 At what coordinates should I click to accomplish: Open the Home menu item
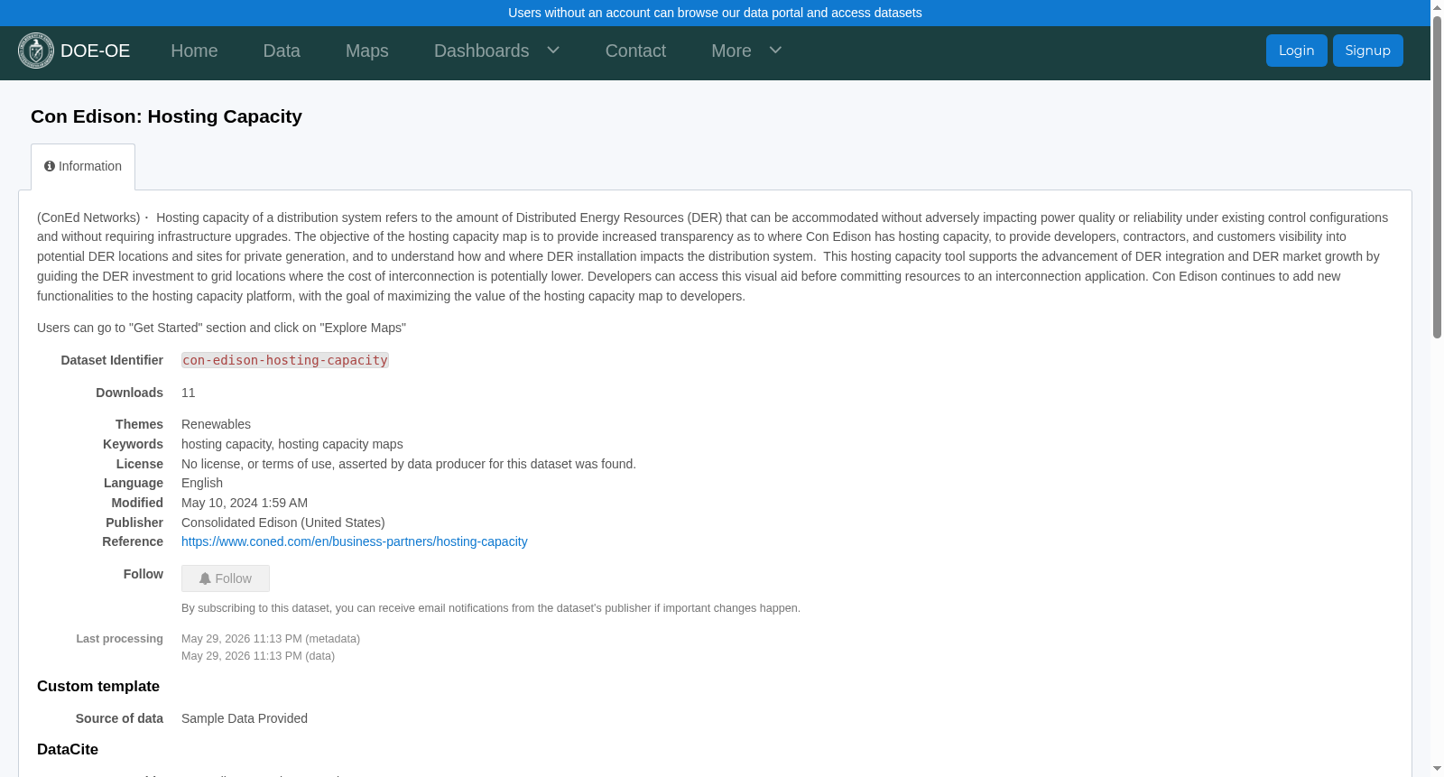tap(194, 51)
